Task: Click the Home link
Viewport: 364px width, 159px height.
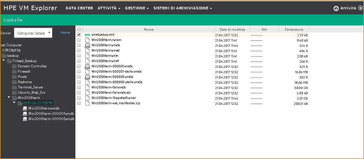Action: pos(65,33)
